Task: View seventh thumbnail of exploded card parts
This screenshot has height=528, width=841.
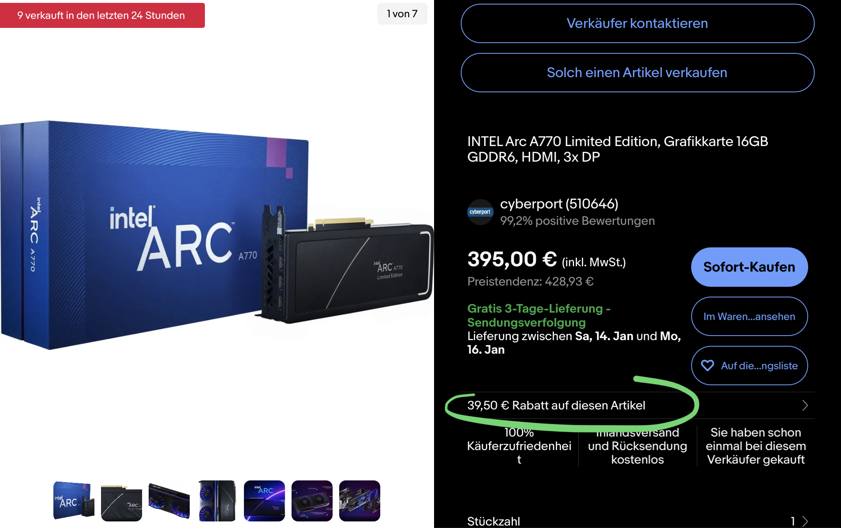Action: (360, 501)
